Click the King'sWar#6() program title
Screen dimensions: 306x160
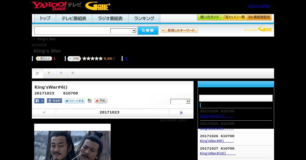coord(51,87)
